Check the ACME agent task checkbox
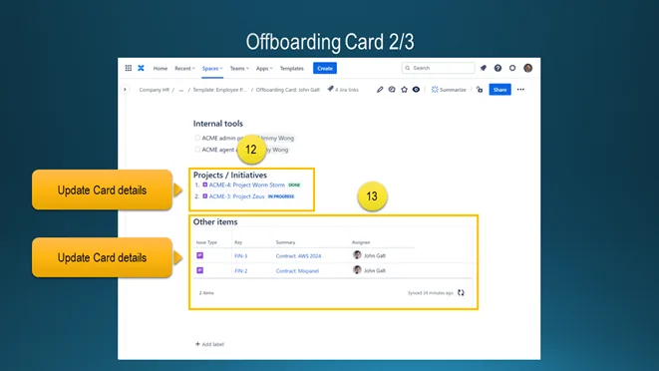 point(197,150)
